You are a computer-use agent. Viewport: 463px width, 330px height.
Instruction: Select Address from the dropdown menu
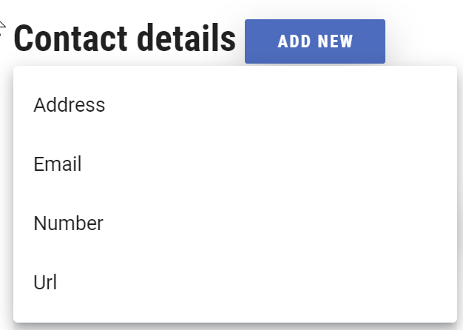coord(70,105)
